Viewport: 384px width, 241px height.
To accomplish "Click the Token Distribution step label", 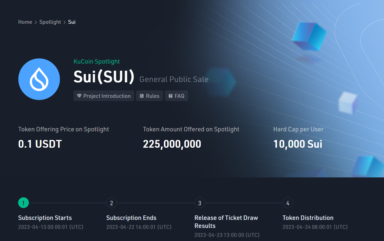I will 308,218.
